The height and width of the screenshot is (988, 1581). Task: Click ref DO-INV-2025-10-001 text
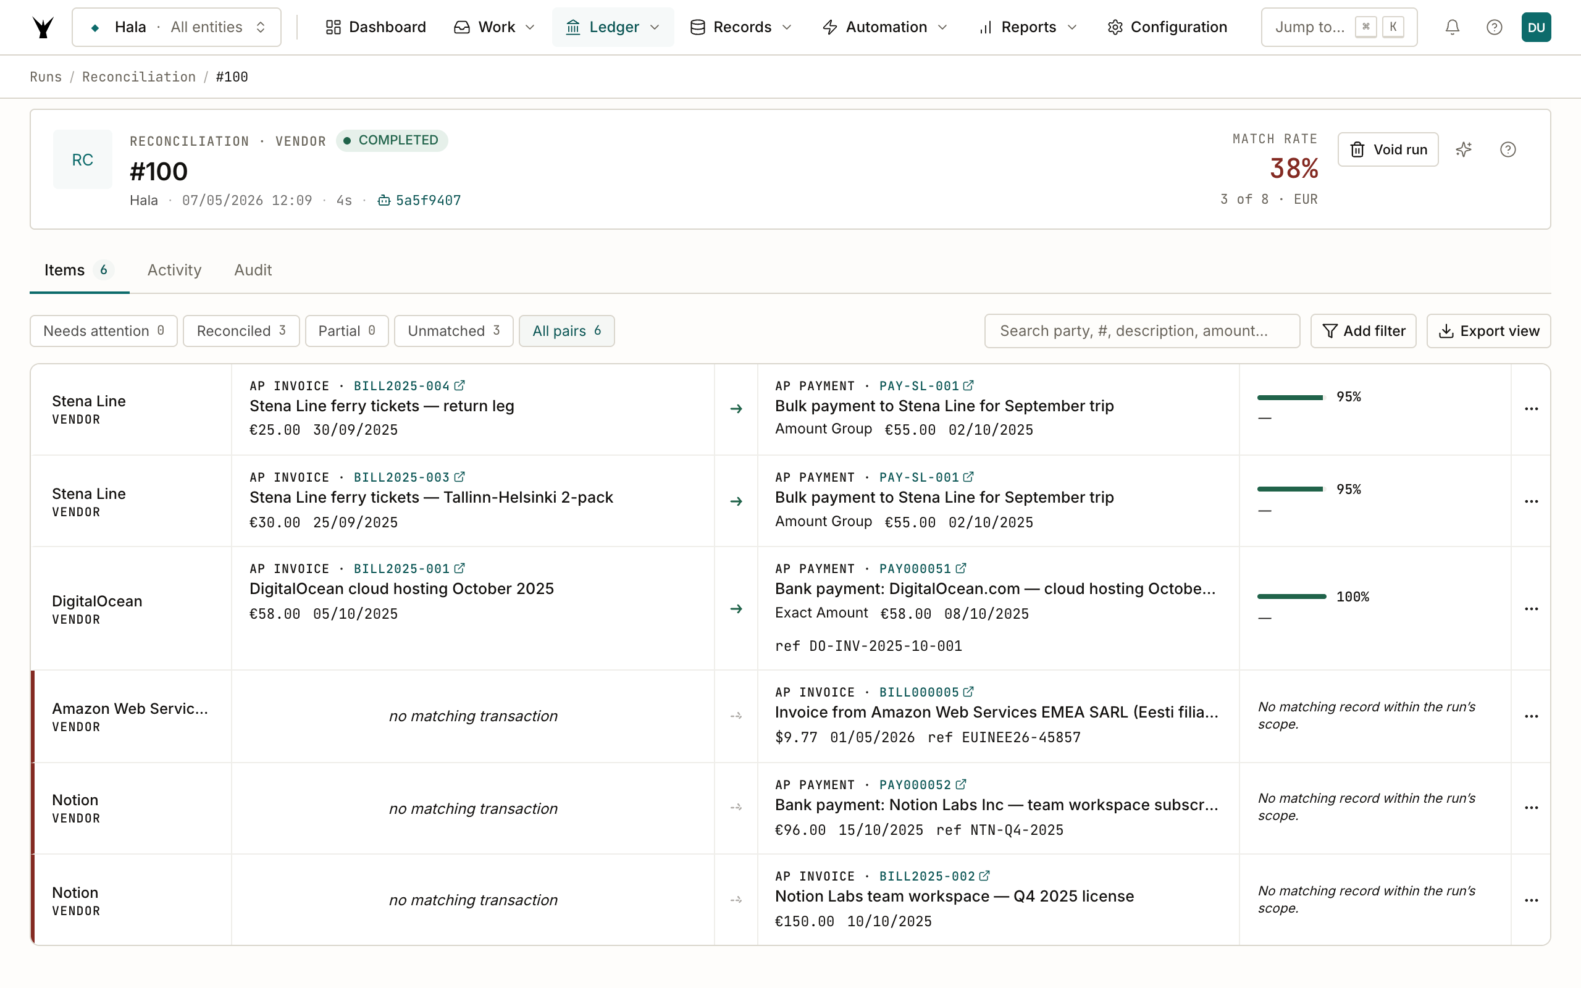click(x=868, y=646)
